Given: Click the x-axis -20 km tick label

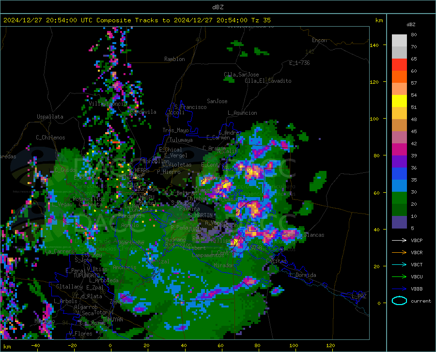Looking at the screenshot, I should [72, 345].
